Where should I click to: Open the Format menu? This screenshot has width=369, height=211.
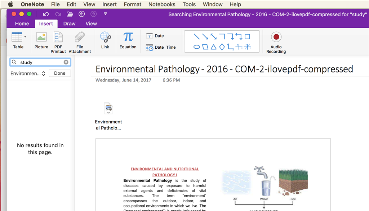tap(133, 4)
